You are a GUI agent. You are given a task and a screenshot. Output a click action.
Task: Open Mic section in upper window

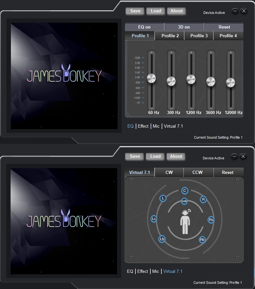pyautogui.click(x=156, y=126)
